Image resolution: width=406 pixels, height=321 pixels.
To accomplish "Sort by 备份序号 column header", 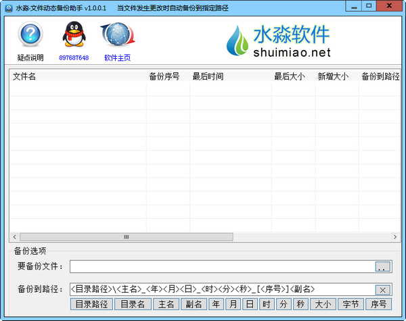I will [x=168, y=76].
